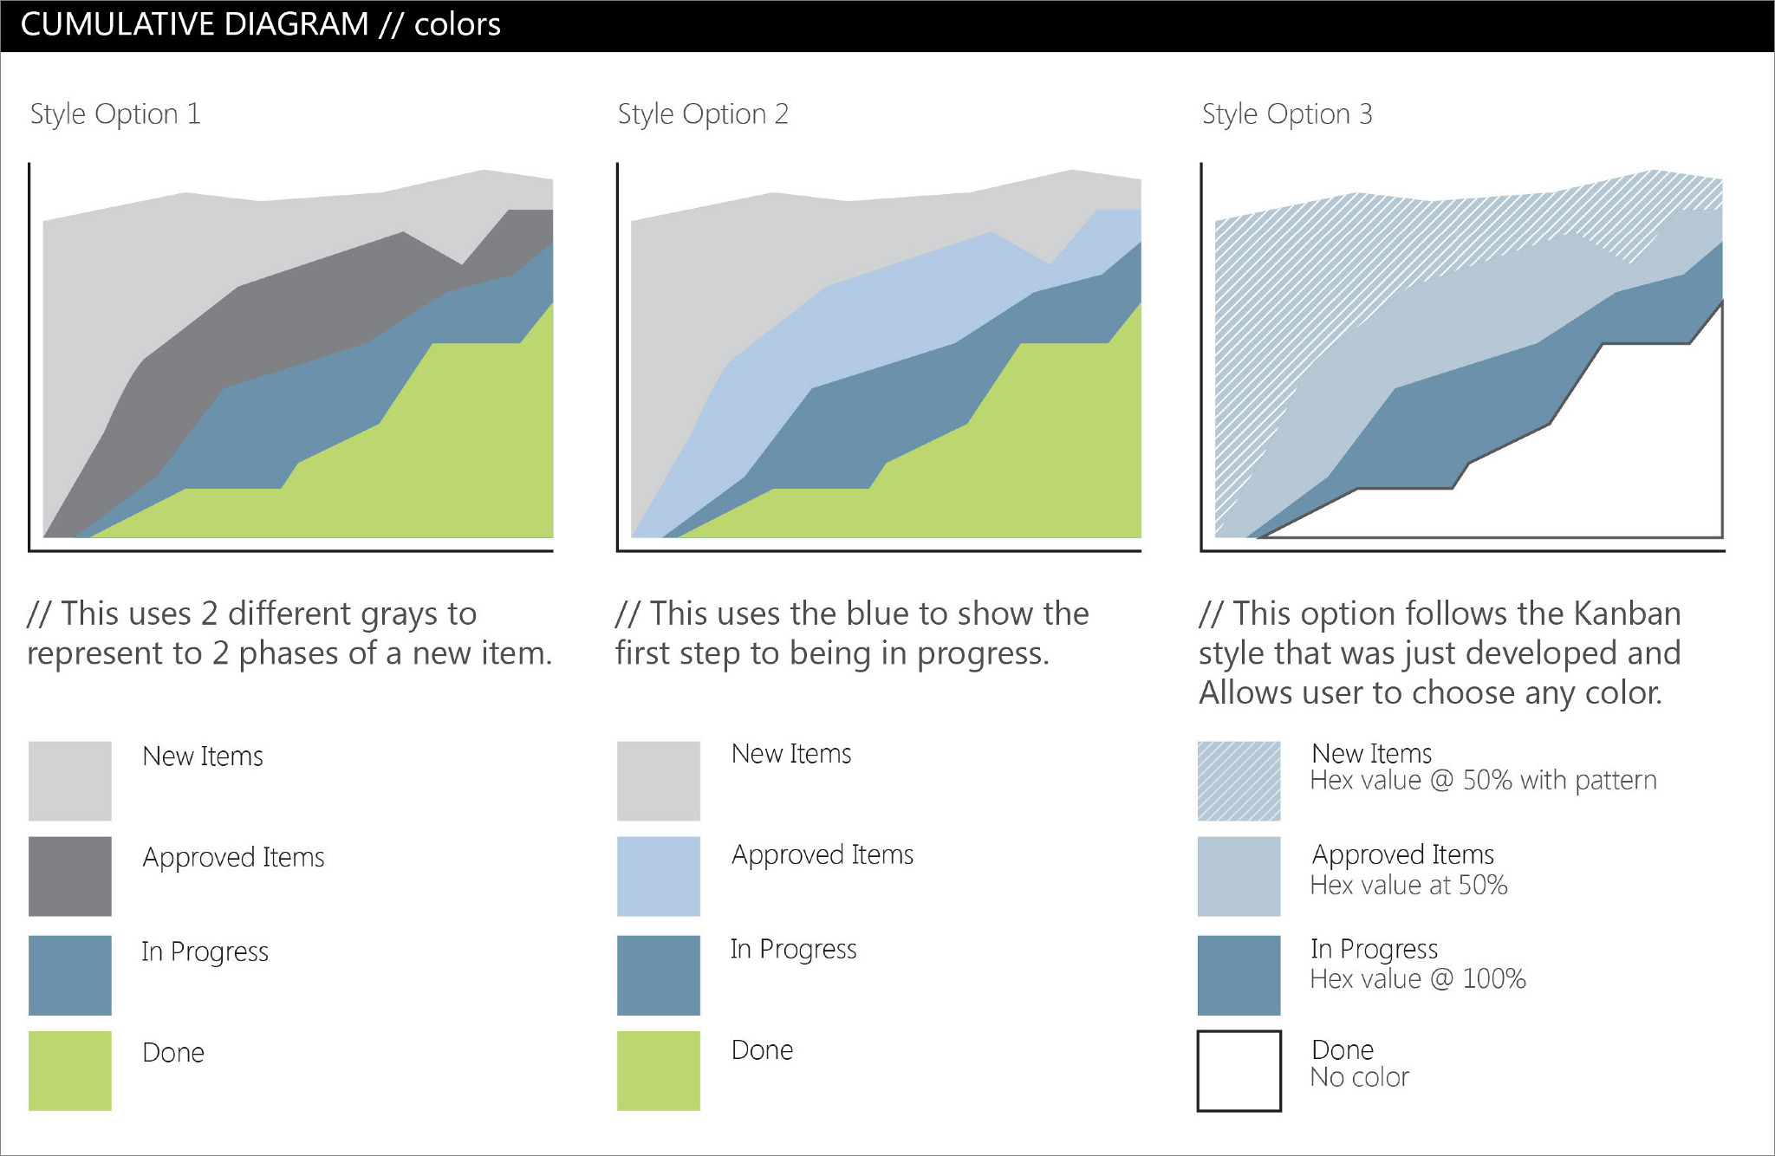Viewport: 1775px width, 1156px height.
Task: Select the green Done swatch in Option 2
Action: (x=659, y=1070)
